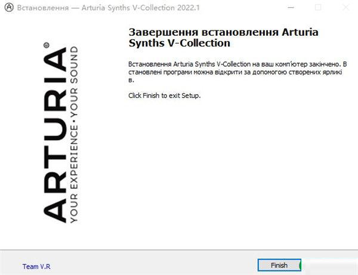Select the "Click Finish to exit Setup." text
358x275 pixels.
coord(165,95)
